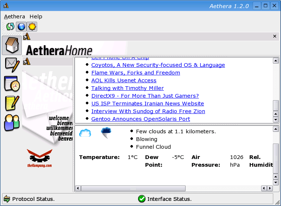281x206 pixels.
Task: Open Gentoo Announces OpenSolaris Port link
Action: point(141,119)
